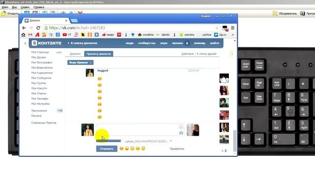Open Мои Видеозаписи in sidebar
Viewport: 315px width, 177px height.
(42, 68)
